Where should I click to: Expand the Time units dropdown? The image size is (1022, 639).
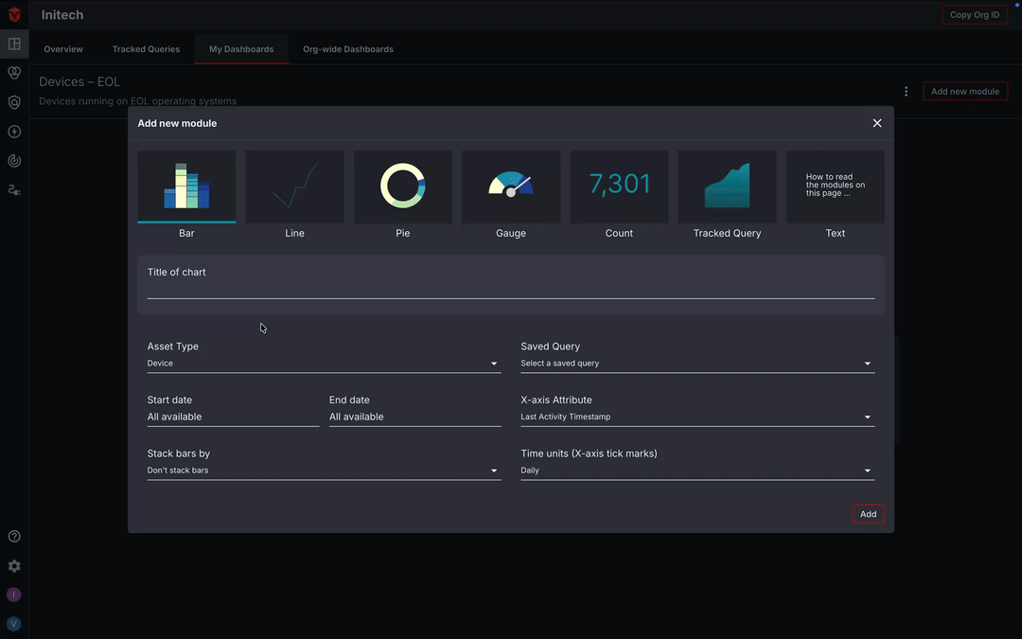tap(696, 470)
